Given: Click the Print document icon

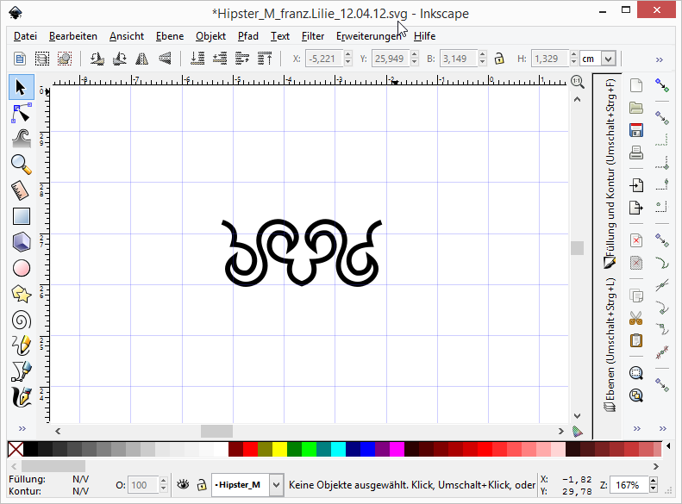Looking at the screenshot, I should click(x=636, y=154).
